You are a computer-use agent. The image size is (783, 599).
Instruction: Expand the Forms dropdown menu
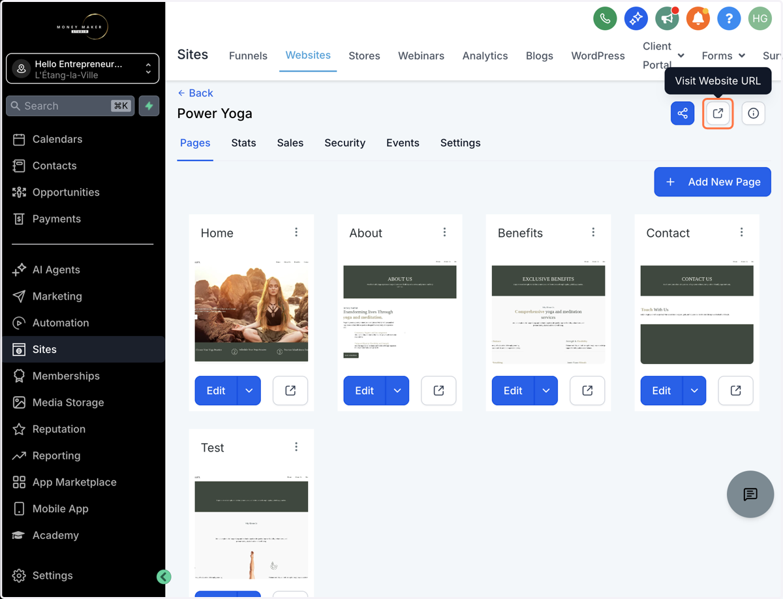point(724,55)
